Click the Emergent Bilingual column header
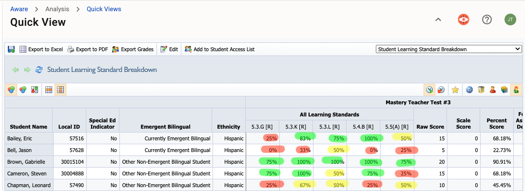 165,127
